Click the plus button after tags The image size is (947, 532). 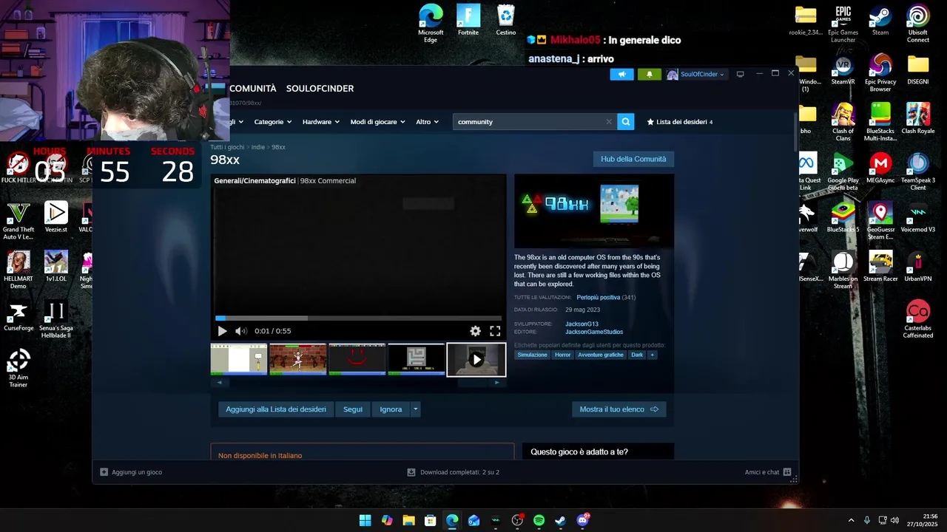pos(652,355)
